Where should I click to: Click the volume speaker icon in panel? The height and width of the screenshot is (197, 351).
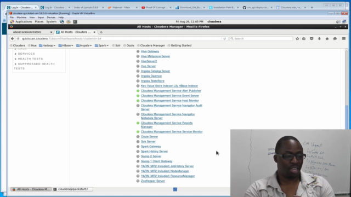tap(338, 22)
